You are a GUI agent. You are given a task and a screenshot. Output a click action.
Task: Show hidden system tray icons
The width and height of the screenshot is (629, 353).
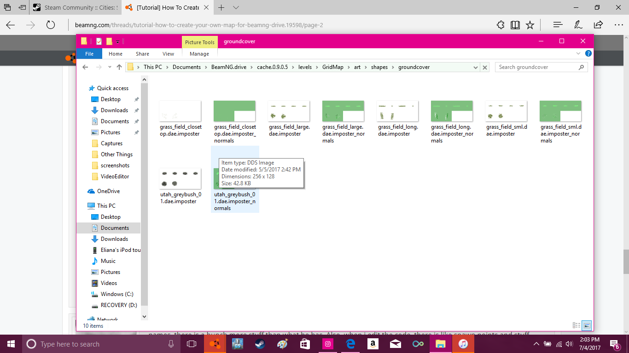[536, 344]
